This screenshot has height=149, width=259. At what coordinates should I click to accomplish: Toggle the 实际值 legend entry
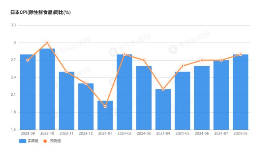pyautogui.click(x=29, y=141)
